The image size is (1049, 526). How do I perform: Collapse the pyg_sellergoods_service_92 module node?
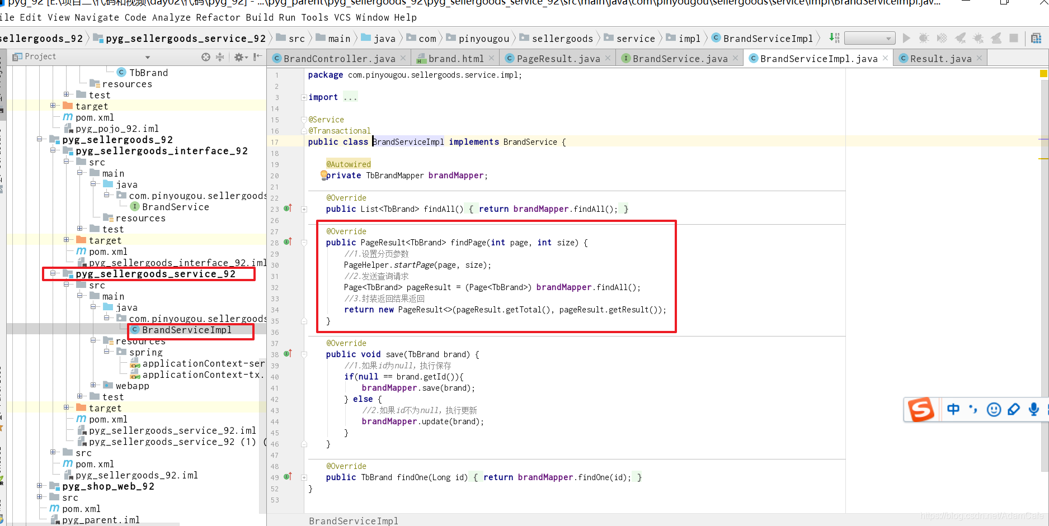(x=53, y=273)
